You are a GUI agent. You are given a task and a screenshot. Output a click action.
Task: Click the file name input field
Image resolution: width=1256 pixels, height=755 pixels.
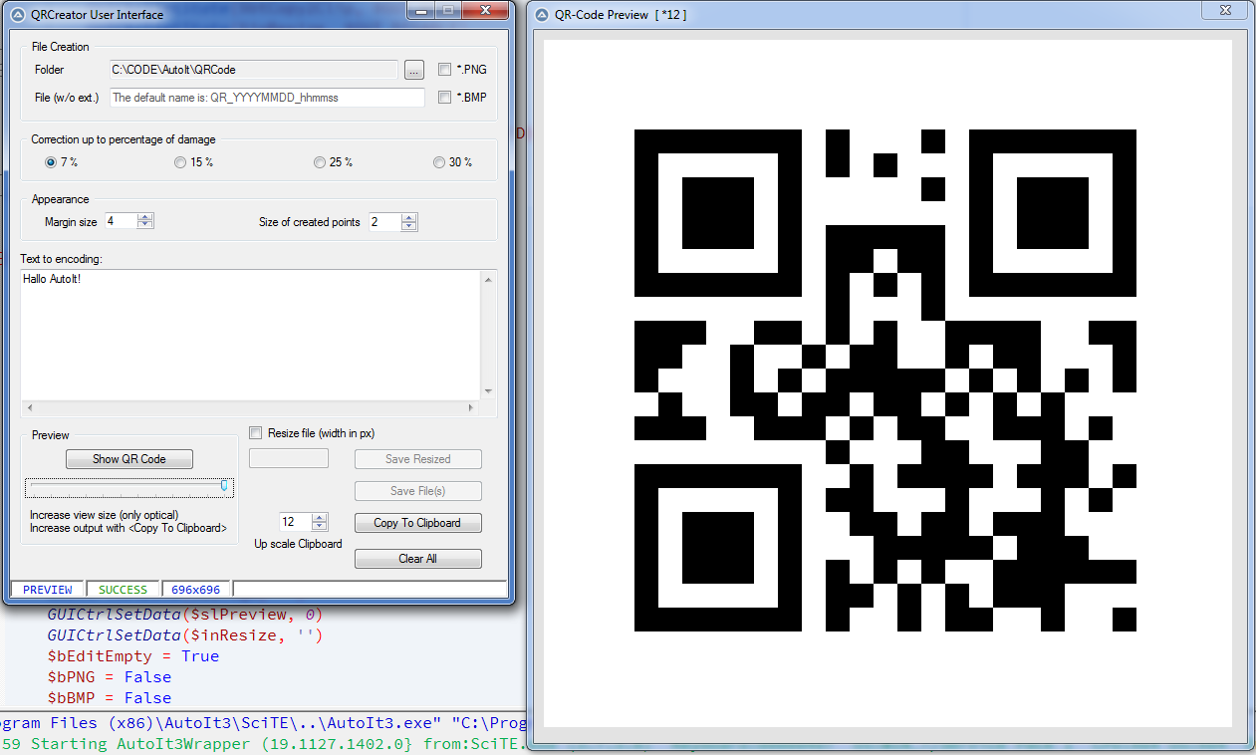coord(267,98)
